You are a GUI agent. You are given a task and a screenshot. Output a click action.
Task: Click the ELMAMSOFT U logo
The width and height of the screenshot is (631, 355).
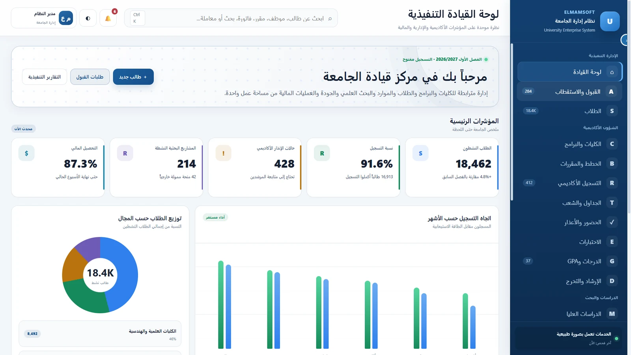click(x=610, y=21)
